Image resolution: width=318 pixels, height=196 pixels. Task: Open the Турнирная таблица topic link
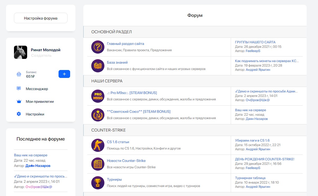tap(250, 178)
